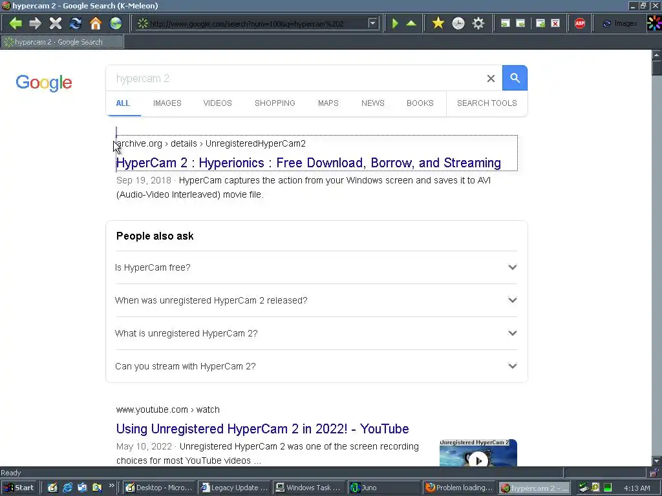Screen dimensions: 662x496
Task: Click the scrollbar down arrow
Action: pos(657,461)
